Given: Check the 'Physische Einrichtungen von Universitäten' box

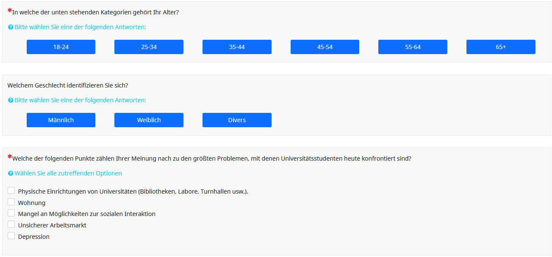Looking at the screenshot, I should pyautogui.click(x=11, y=191).
